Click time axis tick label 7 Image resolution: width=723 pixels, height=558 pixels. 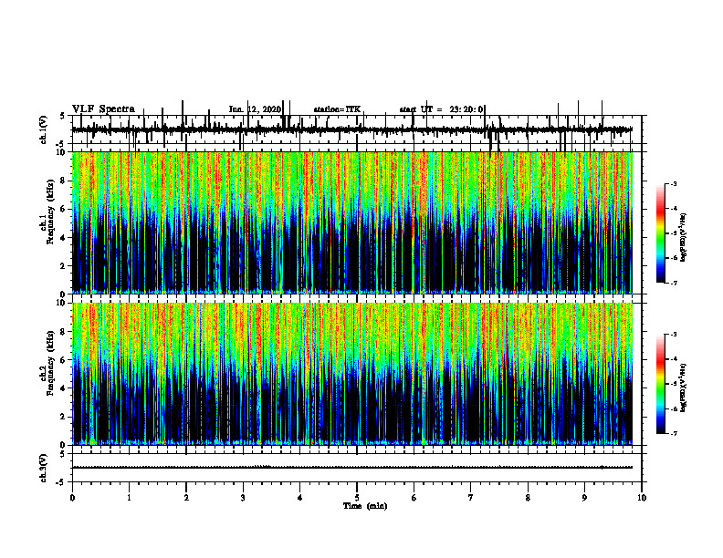[471, 498]
